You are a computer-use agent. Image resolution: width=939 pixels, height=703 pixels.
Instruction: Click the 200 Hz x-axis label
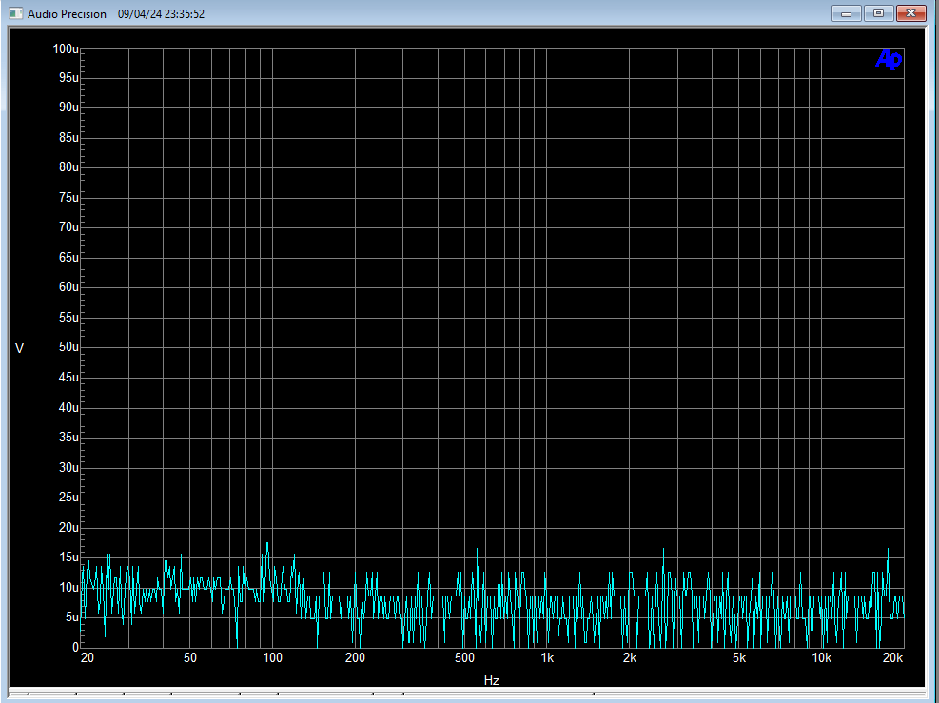(x=355, y=657)
